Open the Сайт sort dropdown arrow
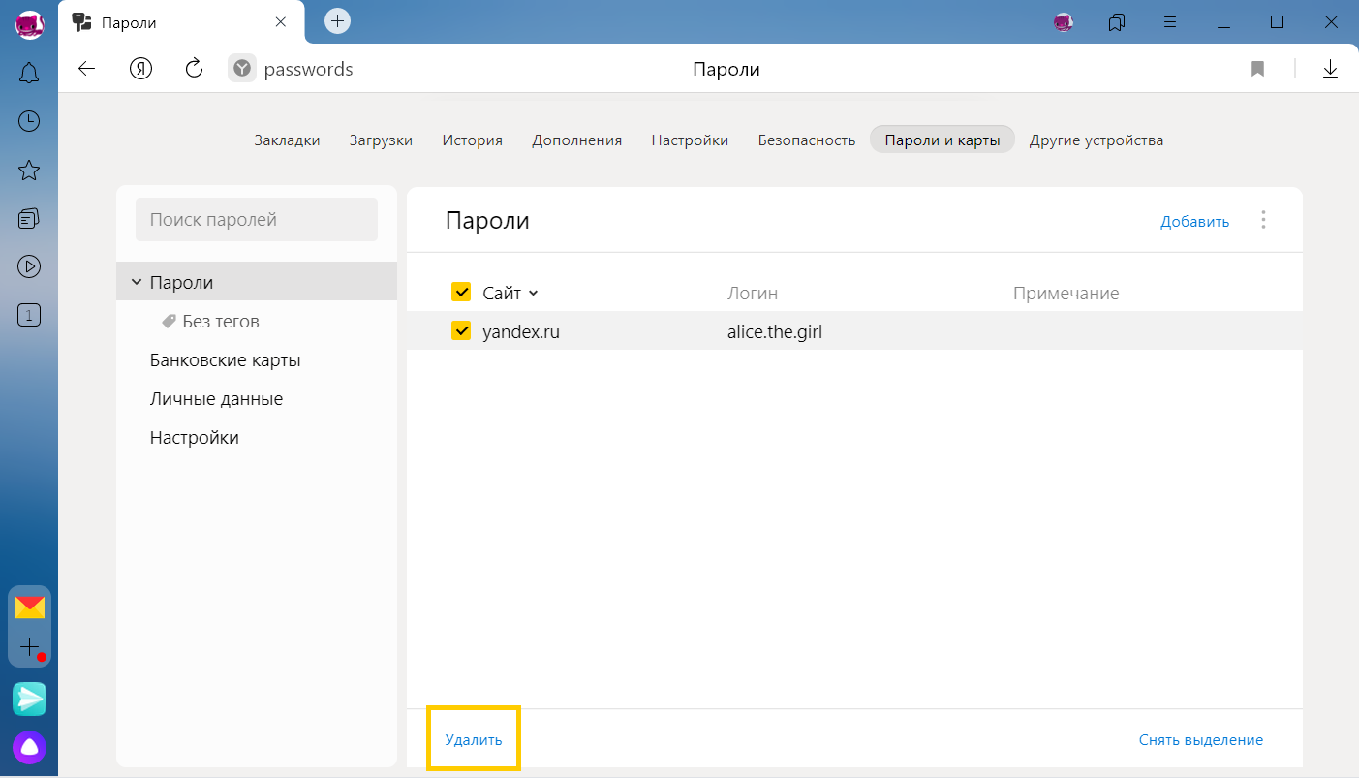 pyautogui.click(x=533, y=293)
